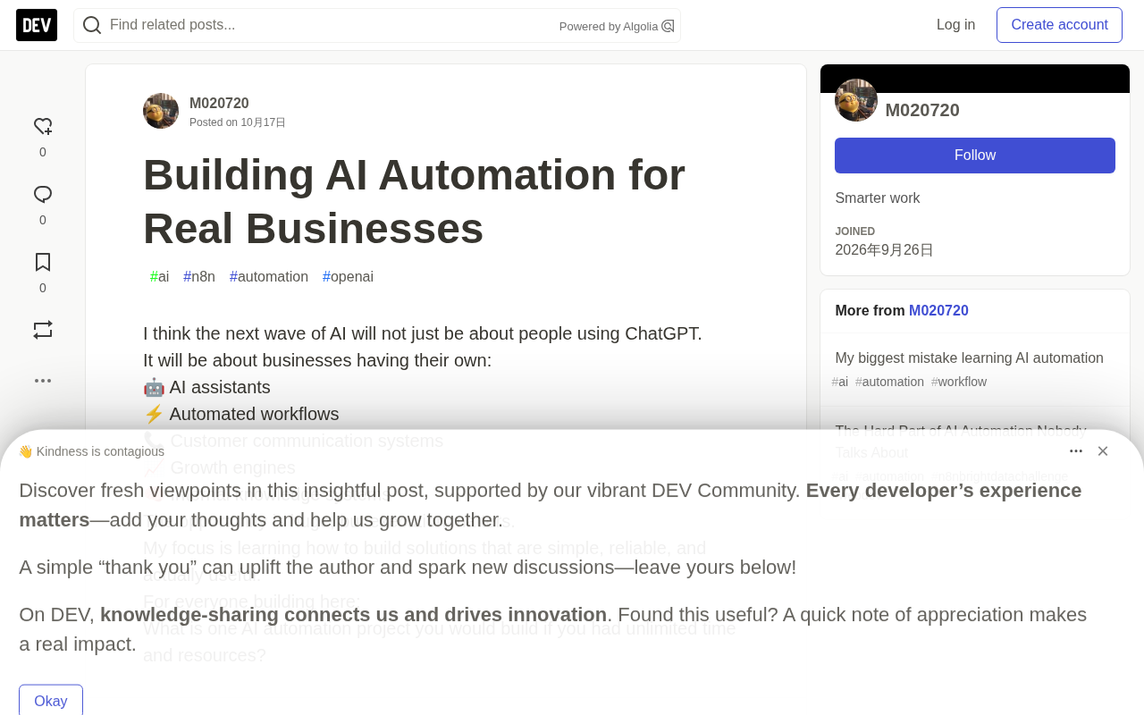1144x715 pixels.
Task: Click the search magnifier icon
Action: pyautogui.click(x=92, y=25)
